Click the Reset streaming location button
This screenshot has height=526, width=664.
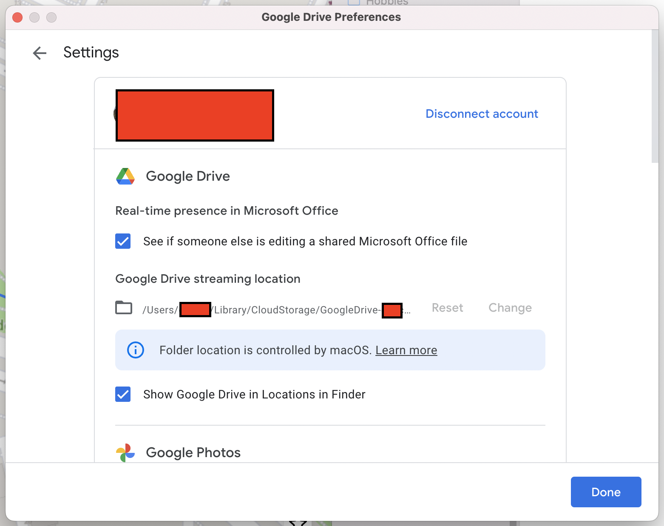447,307
